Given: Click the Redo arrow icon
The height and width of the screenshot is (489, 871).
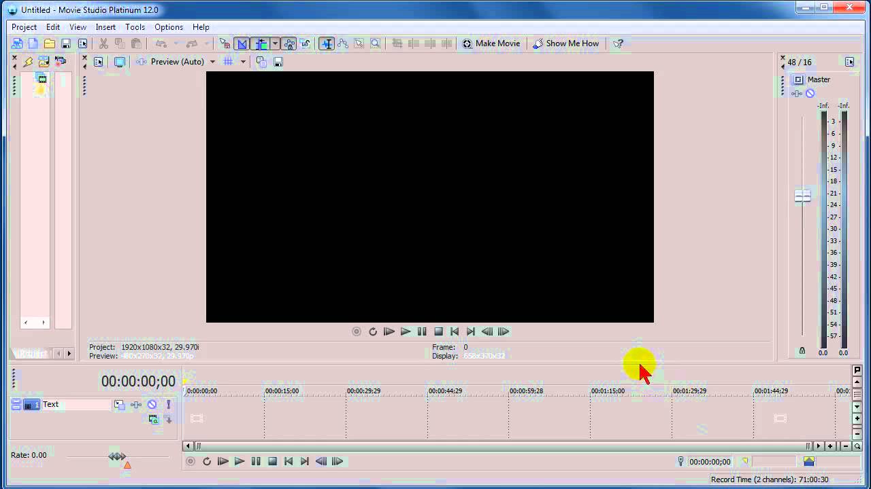Looking at the screenshot, I should pyautogui.click(x=192, y=43).
